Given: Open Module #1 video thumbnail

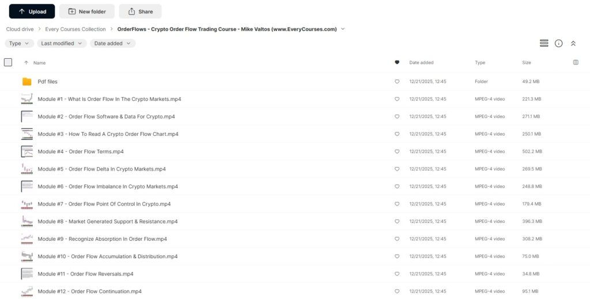Looking at the screenshot, I should point(27,99).
